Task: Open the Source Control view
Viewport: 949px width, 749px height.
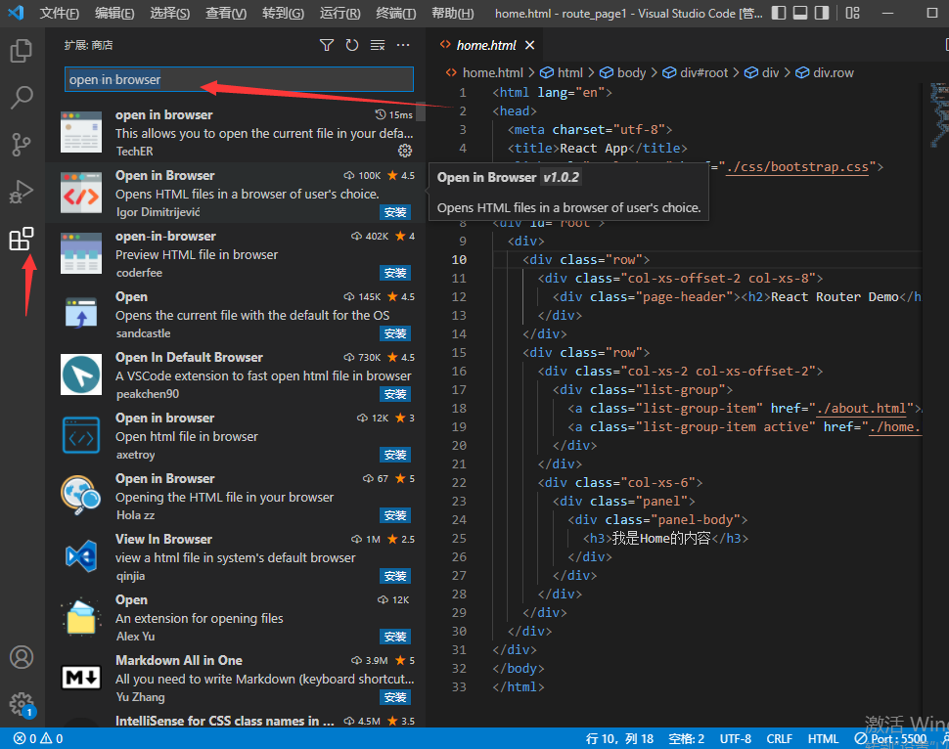Action: point(22,145)
